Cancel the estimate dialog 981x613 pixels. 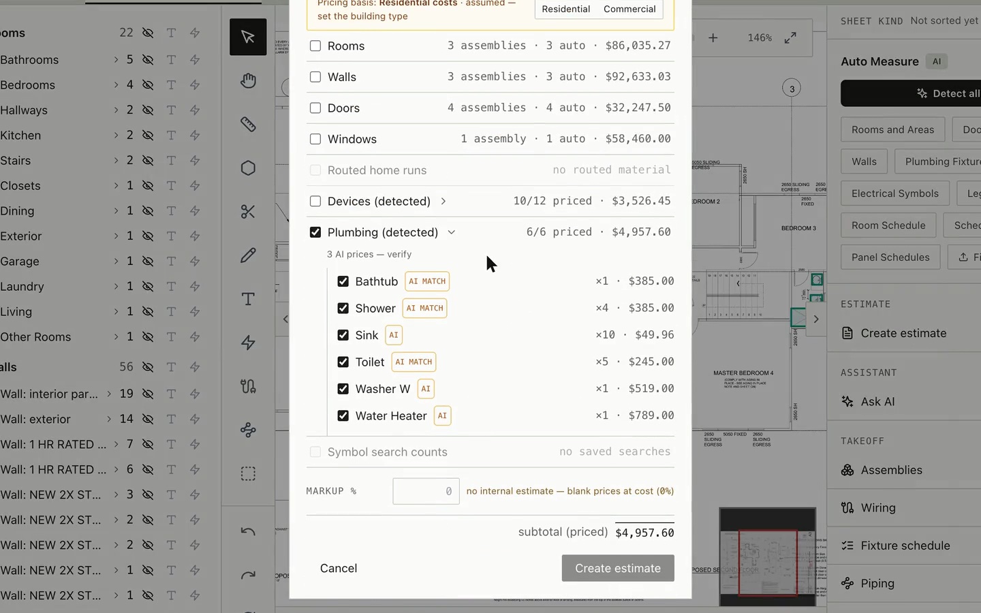(x=339, y=568)
